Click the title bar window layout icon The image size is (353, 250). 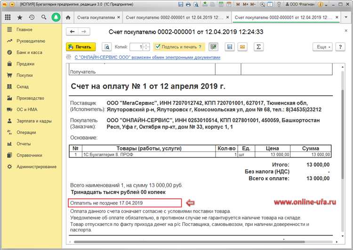coord(270,4)
